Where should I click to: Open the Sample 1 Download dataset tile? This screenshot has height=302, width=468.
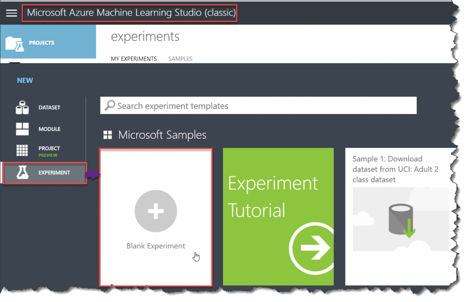click(400, 217)
